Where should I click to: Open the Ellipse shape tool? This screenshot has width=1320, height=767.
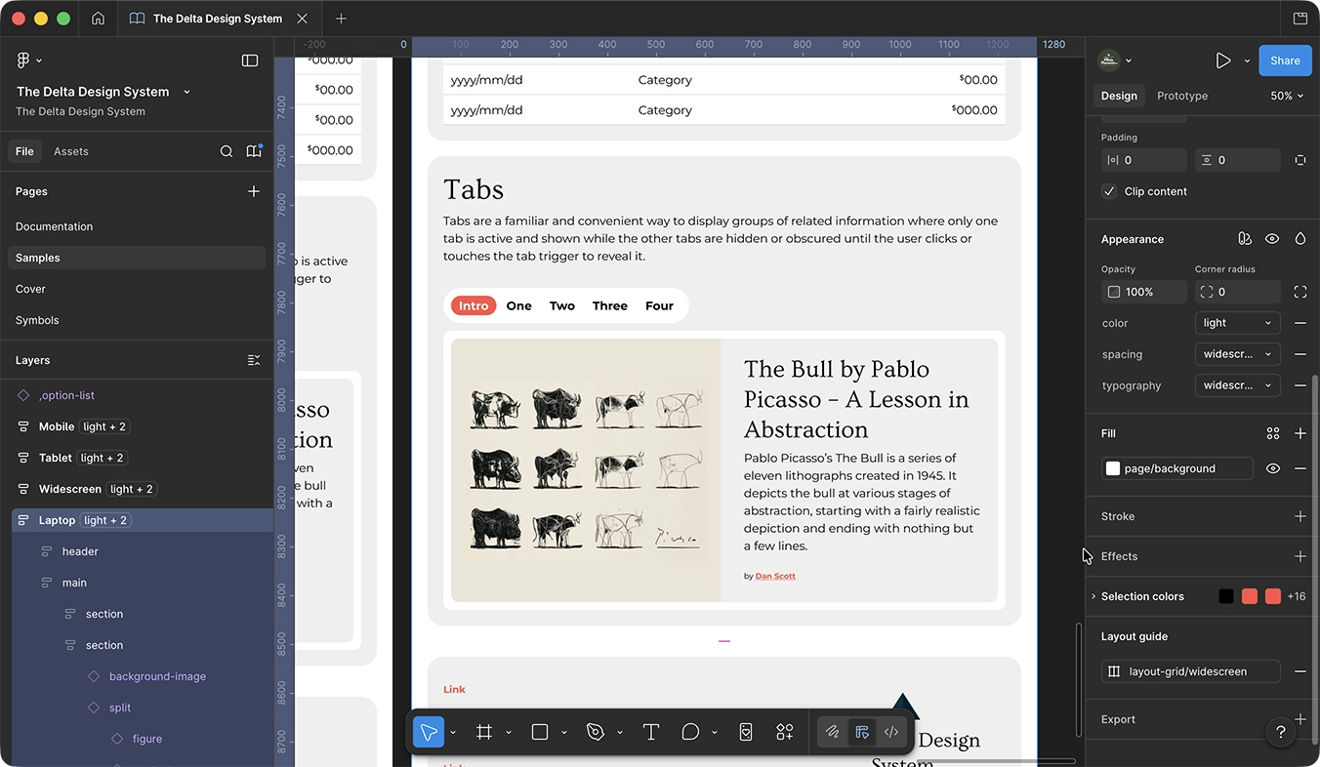(689, 732)
